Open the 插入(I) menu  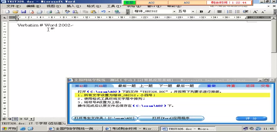pos(74,6)
